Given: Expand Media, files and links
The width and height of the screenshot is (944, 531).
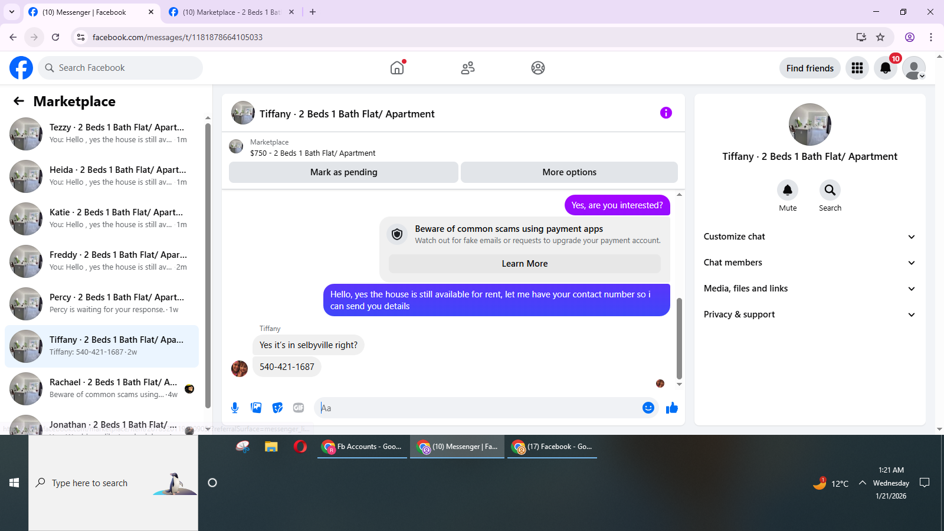Looking at the screenshot, I should coord(810,289).
